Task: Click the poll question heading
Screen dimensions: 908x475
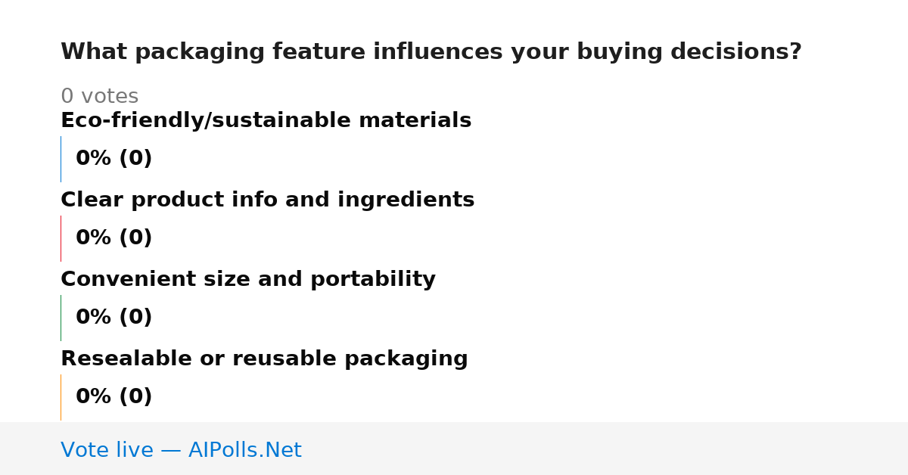Action: tap(431, 52)
